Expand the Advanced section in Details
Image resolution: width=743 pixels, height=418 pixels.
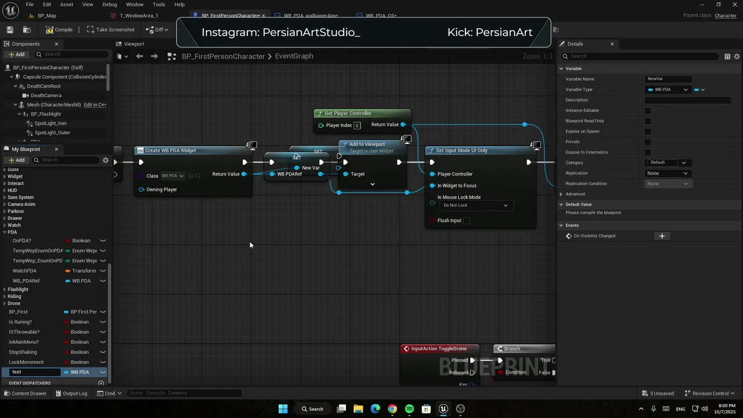coord(561,194)
